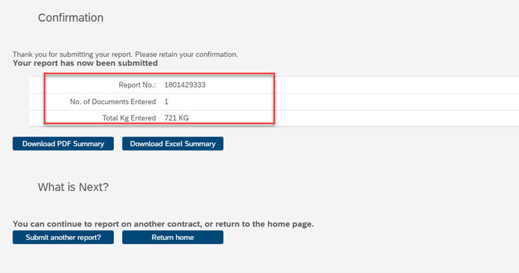
Task: Click the No. of Documents Entered label
Action: 113,101
